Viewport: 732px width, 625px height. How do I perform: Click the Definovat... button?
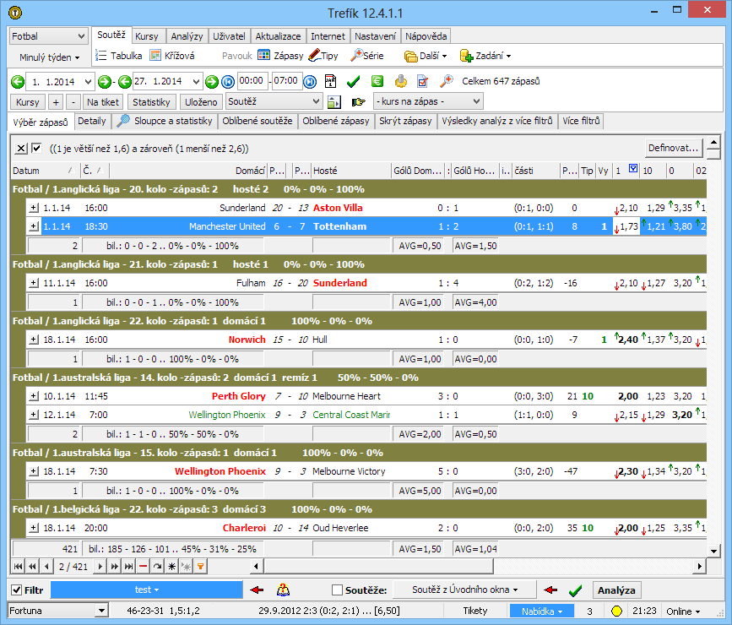click(x=673, y=148)
